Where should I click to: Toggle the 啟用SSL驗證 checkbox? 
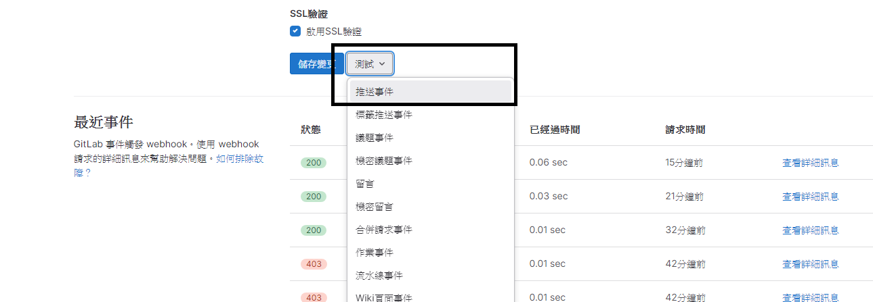(x=295, y=31)
